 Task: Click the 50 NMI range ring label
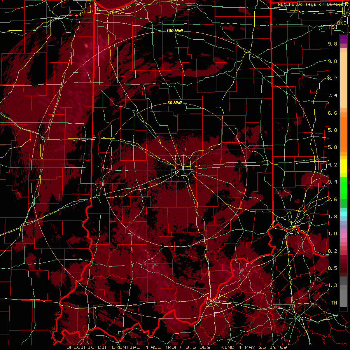[175, 103]
